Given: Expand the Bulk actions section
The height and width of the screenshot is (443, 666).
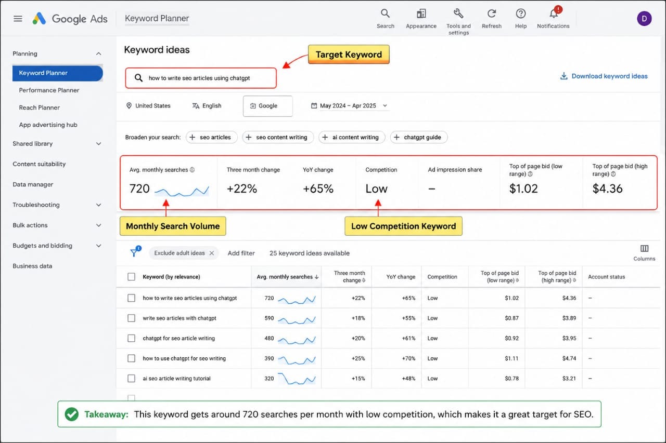Looking at the screenshot, I should 99,225.
